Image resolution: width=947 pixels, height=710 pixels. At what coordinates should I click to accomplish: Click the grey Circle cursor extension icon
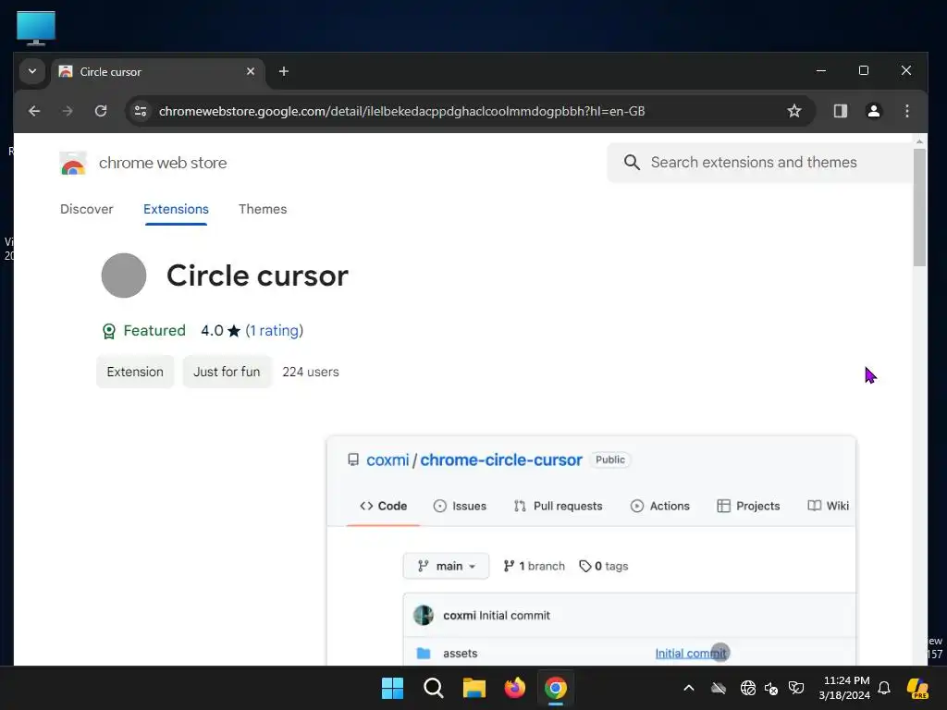[x=124, y=275]
